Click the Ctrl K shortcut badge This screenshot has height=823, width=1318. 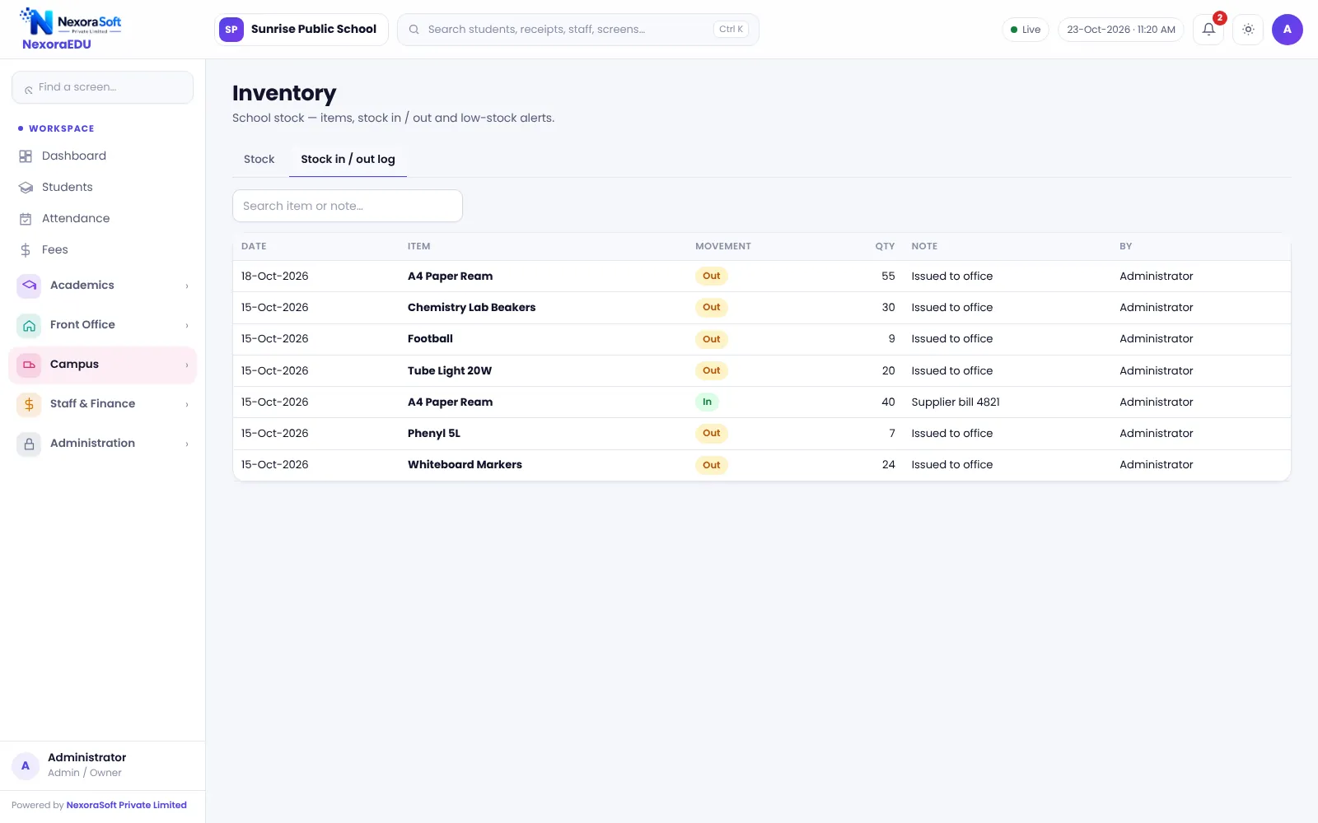(x=731, y=30)
